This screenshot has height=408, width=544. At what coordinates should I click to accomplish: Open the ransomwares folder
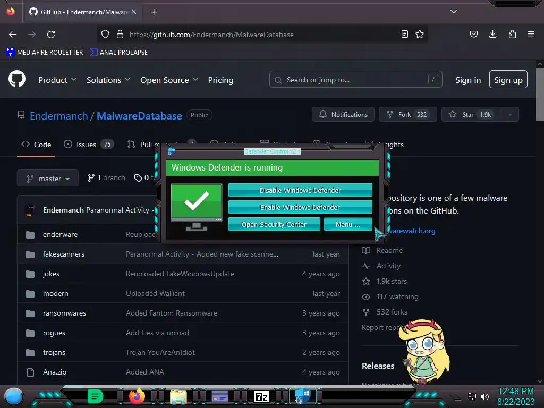click(x=64, y=313)
